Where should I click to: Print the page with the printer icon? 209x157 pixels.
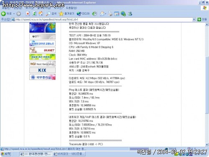[x=110, y=14]
